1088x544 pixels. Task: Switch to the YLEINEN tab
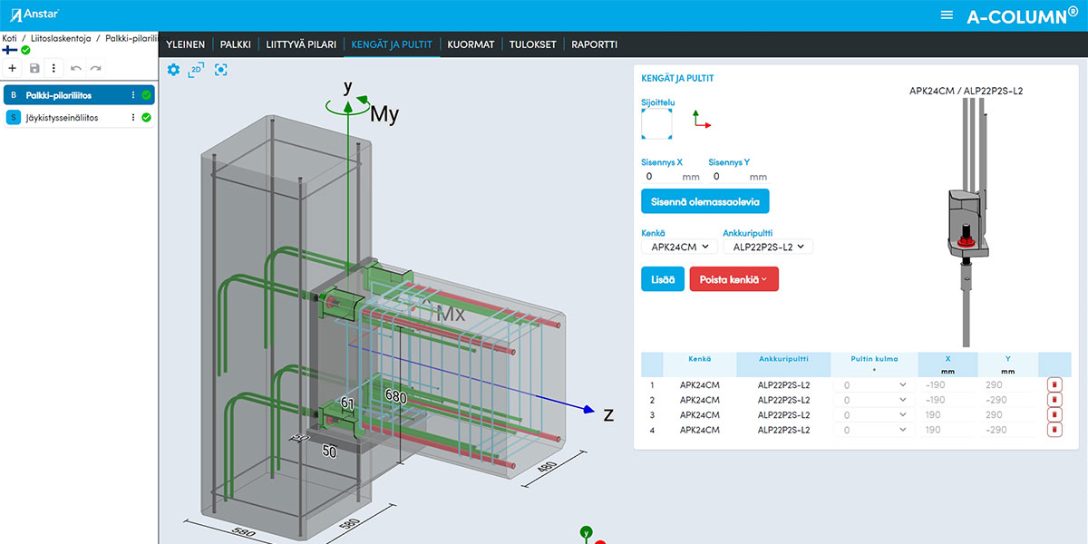pos(185,44)
